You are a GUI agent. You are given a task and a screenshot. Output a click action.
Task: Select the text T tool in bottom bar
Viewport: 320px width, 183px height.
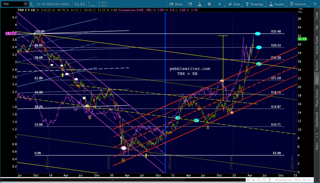[269, 180]
